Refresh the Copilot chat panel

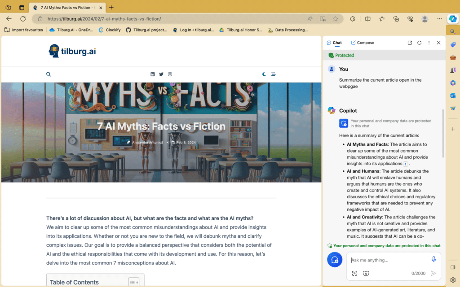(x=419, y=43)
